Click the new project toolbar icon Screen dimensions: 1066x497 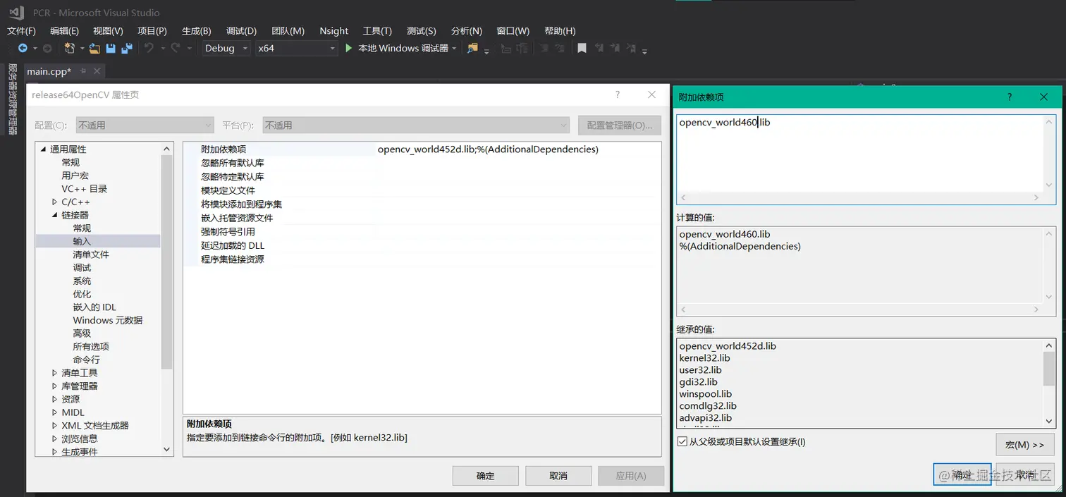click(x=69, y=48)
